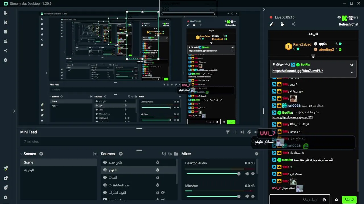Skip the current alert in Mini Feed
364x204 pixels.
pyautogui.click(x=242, y=132)
